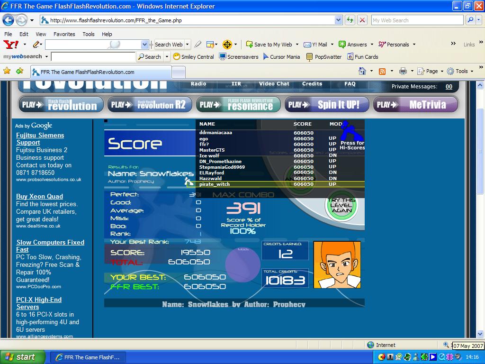Click the My Web Search input field
This screenshot has width=485, height=364.
[417, 20]
